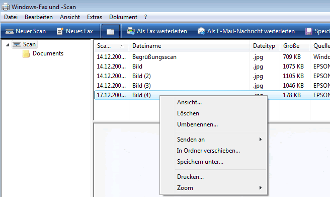The height and width of the screenshot is (197, 330).
Task: Open the Datei menu
Action: click(x=11, y=17)
